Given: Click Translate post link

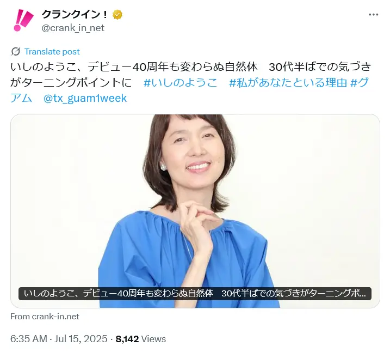Looking at the screenshot, I should pyautogui.click(x=52, y=52).
